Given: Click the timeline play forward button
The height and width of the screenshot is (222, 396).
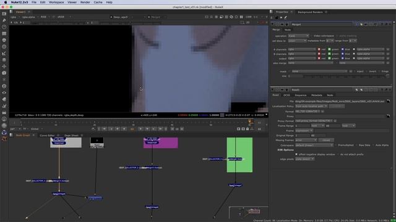Looking at the screenshot, I should click(140, 129).
